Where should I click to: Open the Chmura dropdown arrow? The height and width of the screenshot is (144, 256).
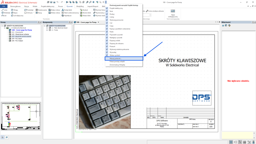(34, 13)
